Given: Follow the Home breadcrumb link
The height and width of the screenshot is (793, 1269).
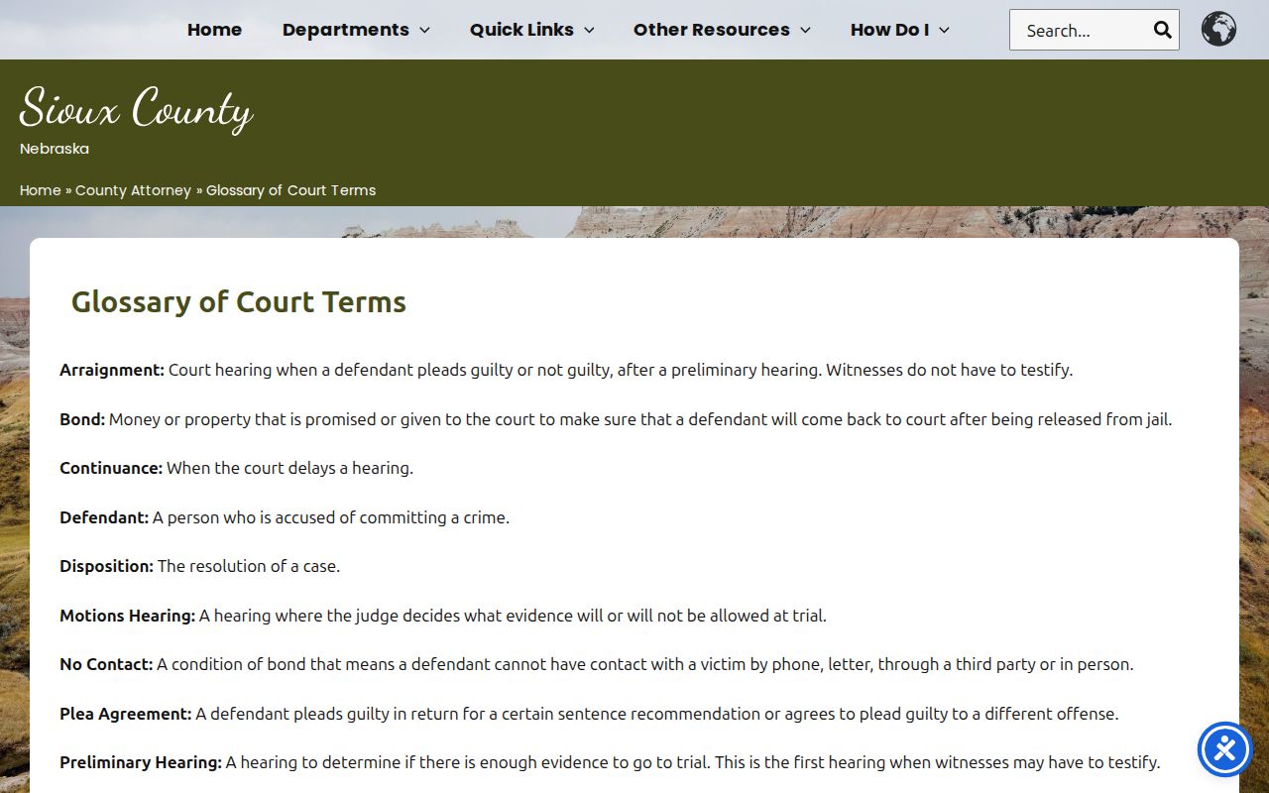Looking at the screenshot, I should click(41, 190).
